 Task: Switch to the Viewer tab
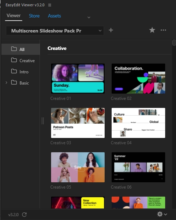click(x=14, y=16)
